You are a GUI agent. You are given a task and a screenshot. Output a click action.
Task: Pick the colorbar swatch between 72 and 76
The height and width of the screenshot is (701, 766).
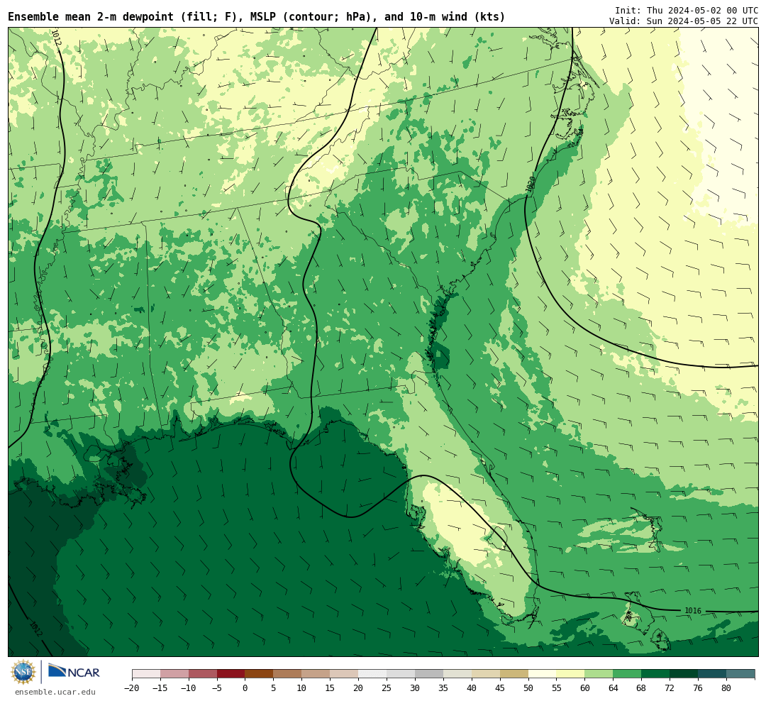[x=684, y=674]
